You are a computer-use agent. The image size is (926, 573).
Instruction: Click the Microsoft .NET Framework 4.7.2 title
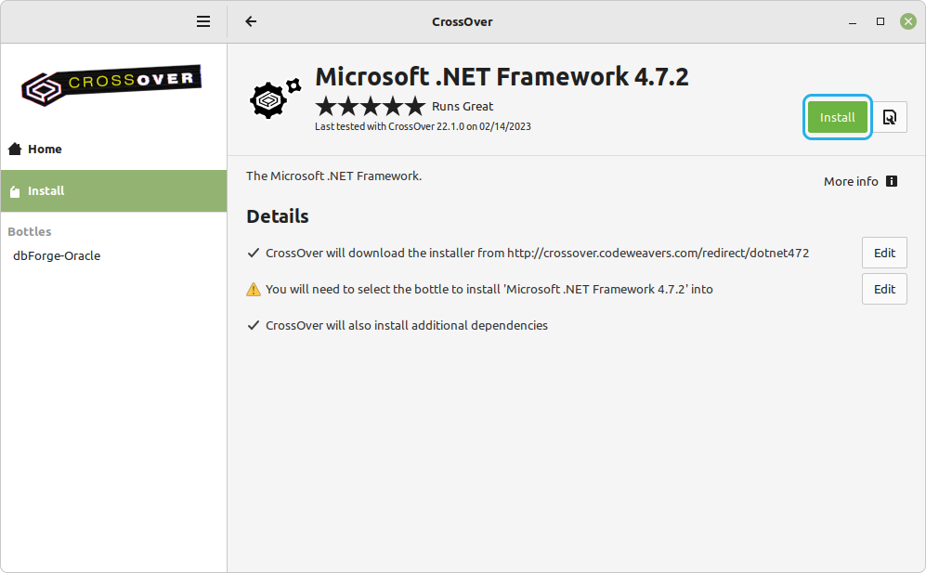click(502, 77)
